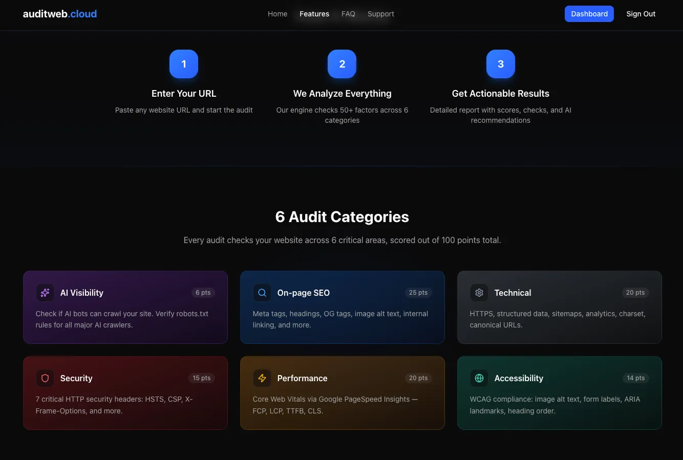This screenshot has width=683, height=460.
Task: Select Features in the top navigation
Action: pyautogui.click(x=314, y=14)
